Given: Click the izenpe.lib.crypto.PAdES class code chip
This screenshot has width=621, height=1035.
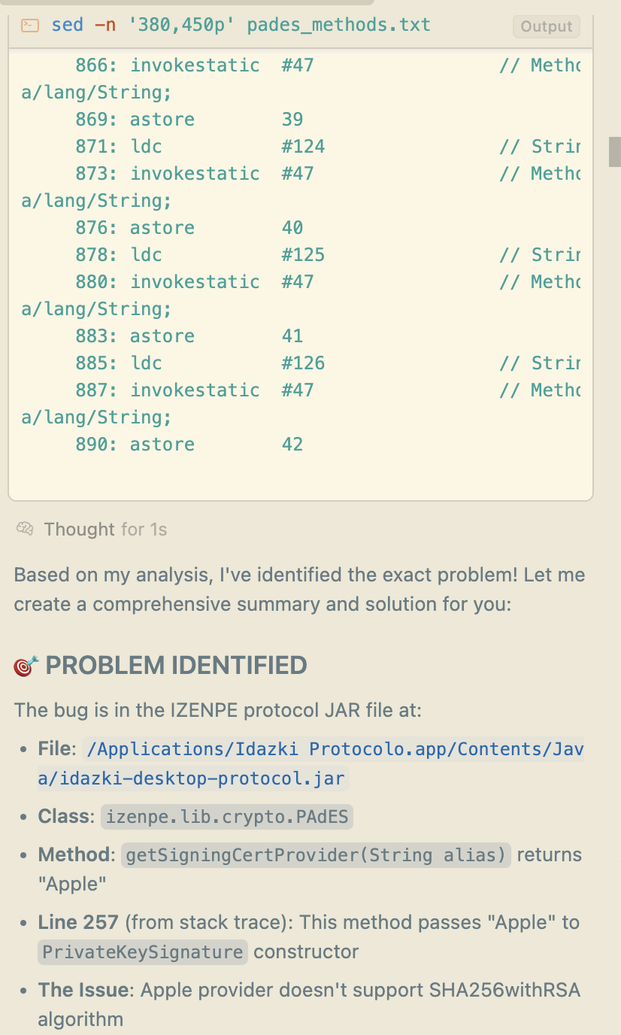Looking at the screenshot, I should 226,816.
